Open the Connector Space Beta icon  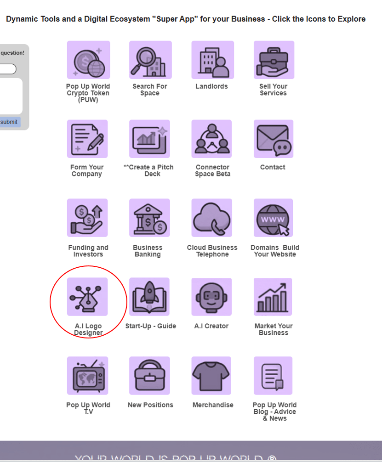pos(212,139)
